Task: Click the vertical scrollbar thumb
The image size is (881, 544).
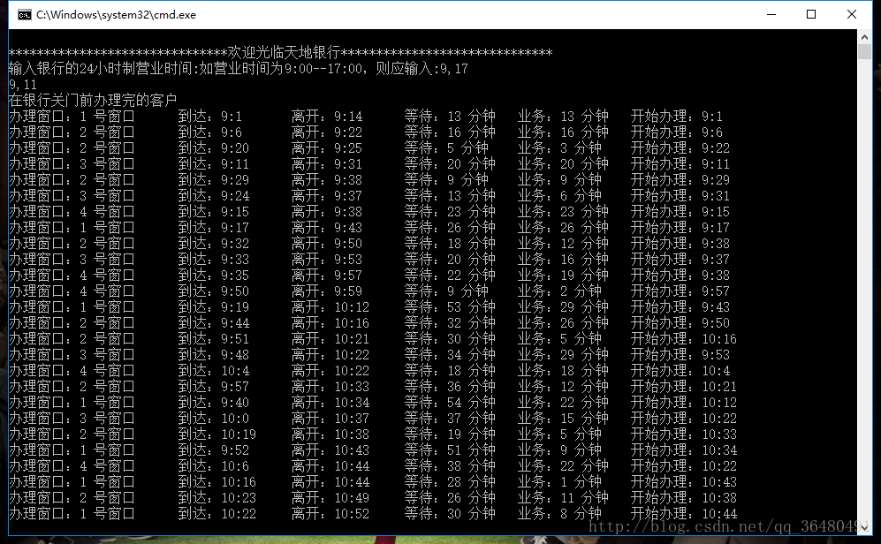Action: pos(865,52)
